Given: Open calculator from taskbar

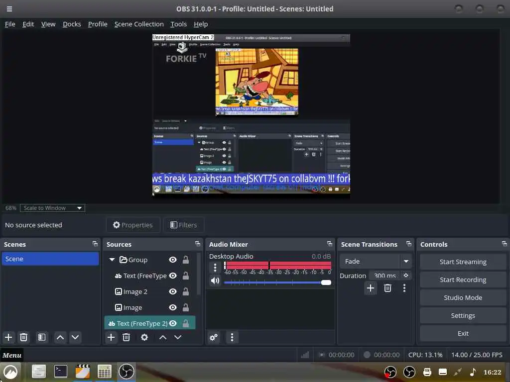Looking at the screenshot, I should tap(105, 372).
